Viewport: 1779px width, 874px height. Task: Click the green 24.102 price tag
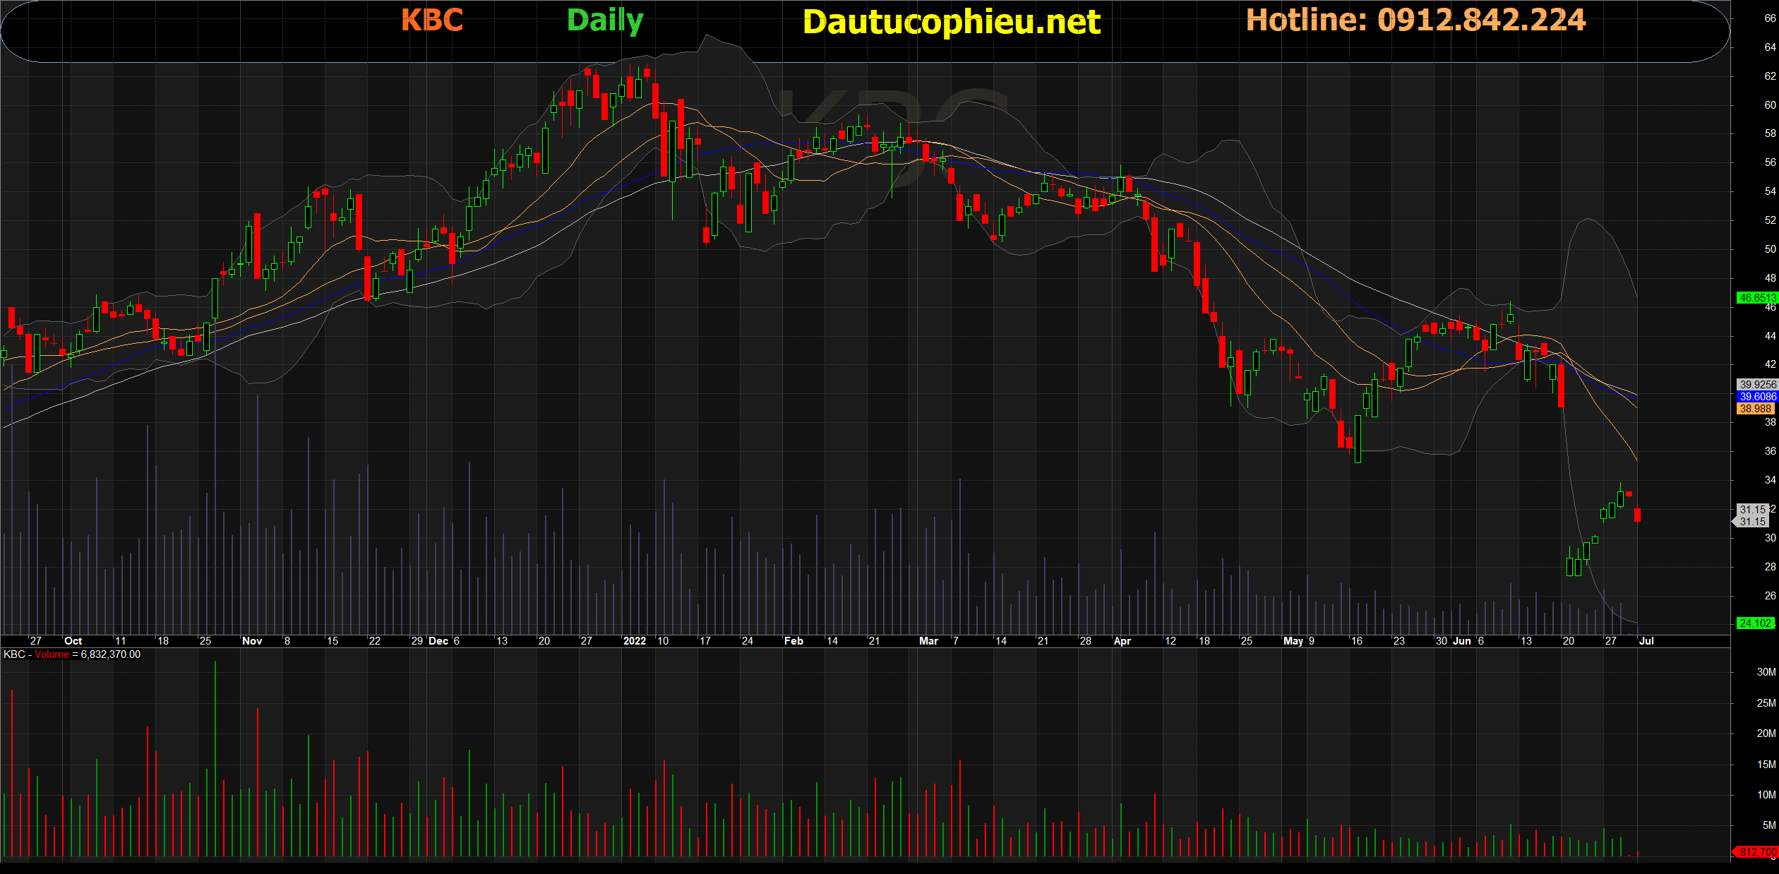[x=1755, y=623]
